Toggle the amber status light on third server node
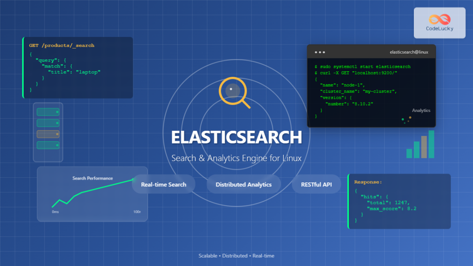The image size is (473, 266). pyautogui.click(x=57, y=134)
